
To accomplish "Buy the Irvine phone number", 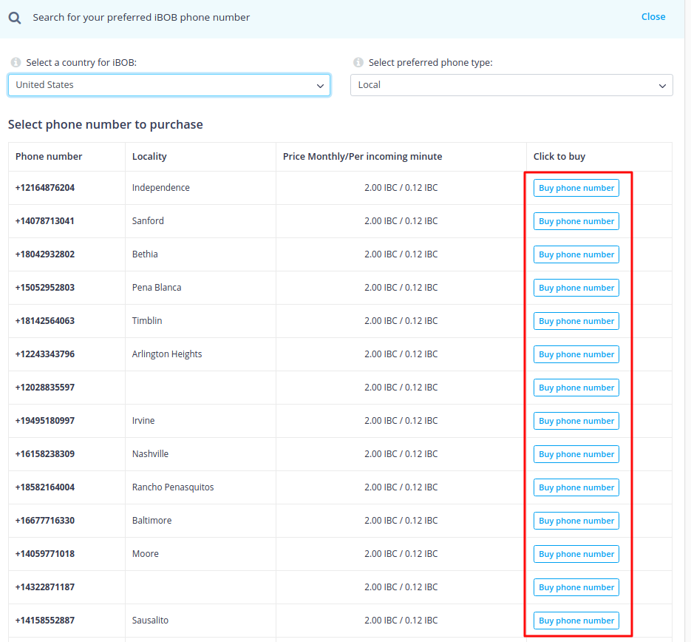I will (576, 421).
